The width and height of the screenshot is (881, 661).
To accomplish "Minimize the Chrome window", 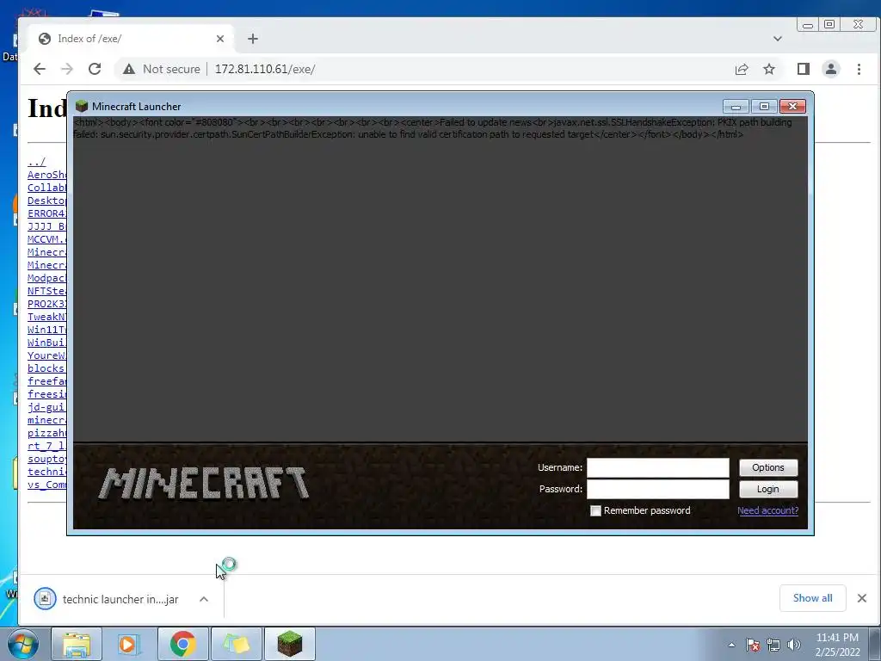I will pos(807,25).
